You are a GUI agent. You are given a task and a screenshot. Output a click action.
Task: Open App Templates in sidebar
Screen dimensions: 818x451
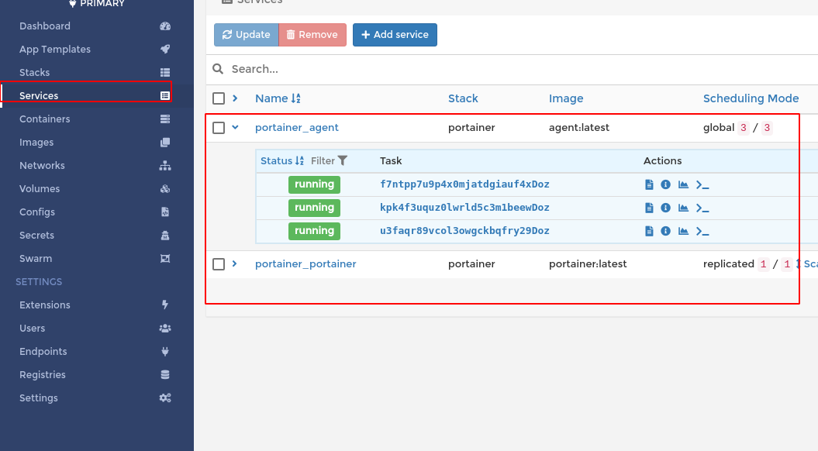[x=55, y=49]
